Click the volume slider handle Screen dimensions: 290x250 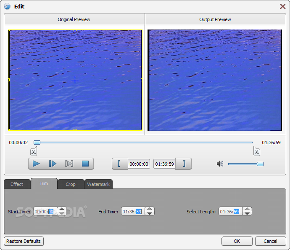point(260,164)
